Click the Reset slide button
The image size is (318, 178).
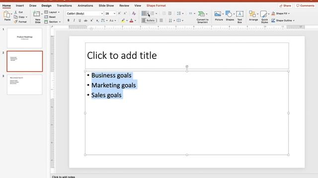pos(50,17)
